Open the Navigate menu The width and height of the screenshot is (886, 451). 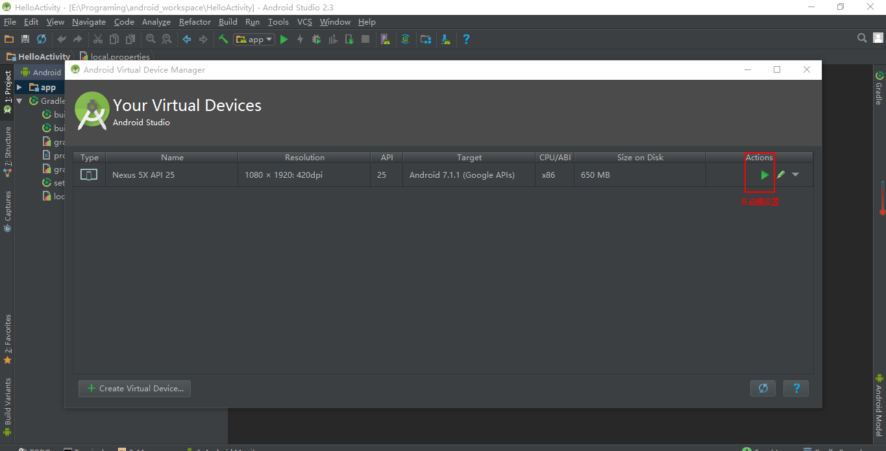coord(89,22)
